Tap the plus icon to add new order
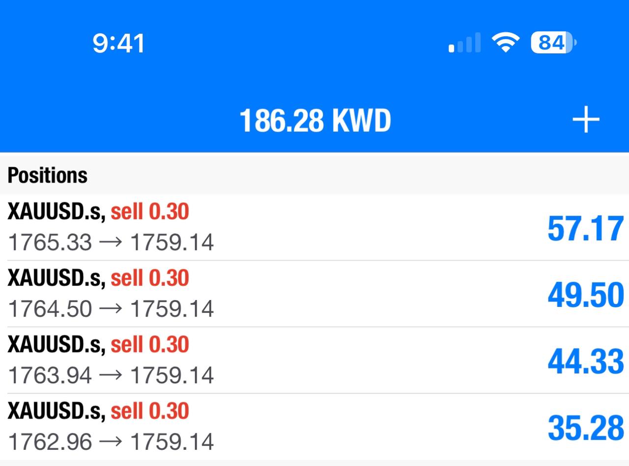The height and width of the screenshot is (466, 629). 586,120
